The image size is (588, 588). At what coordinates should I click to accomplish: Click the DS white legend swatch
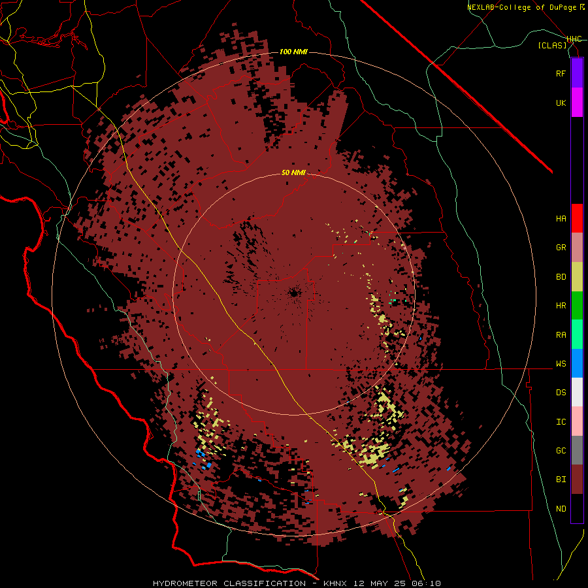(577, 392)
